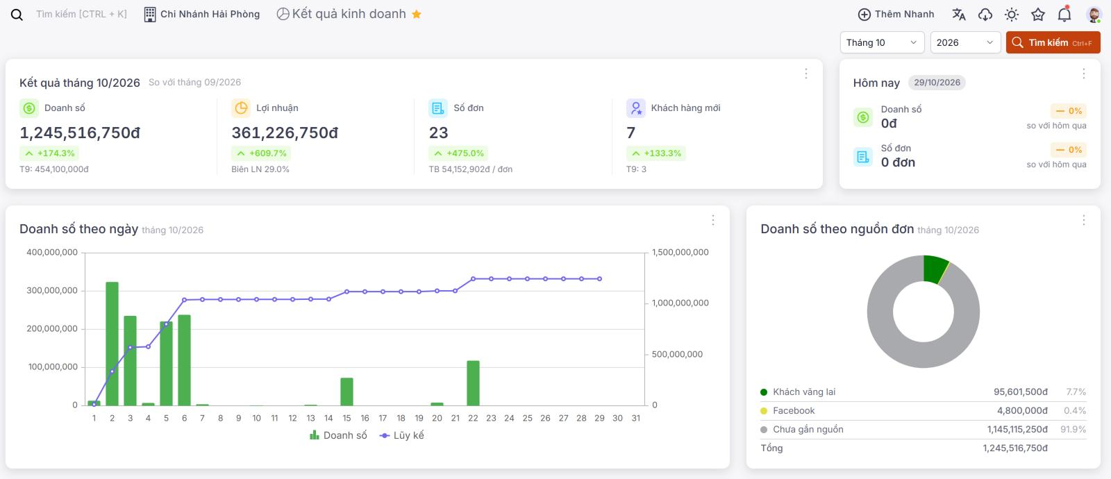The image size is (1111, 479).
Task: Open the user avatar menu
Action: 1094,15
